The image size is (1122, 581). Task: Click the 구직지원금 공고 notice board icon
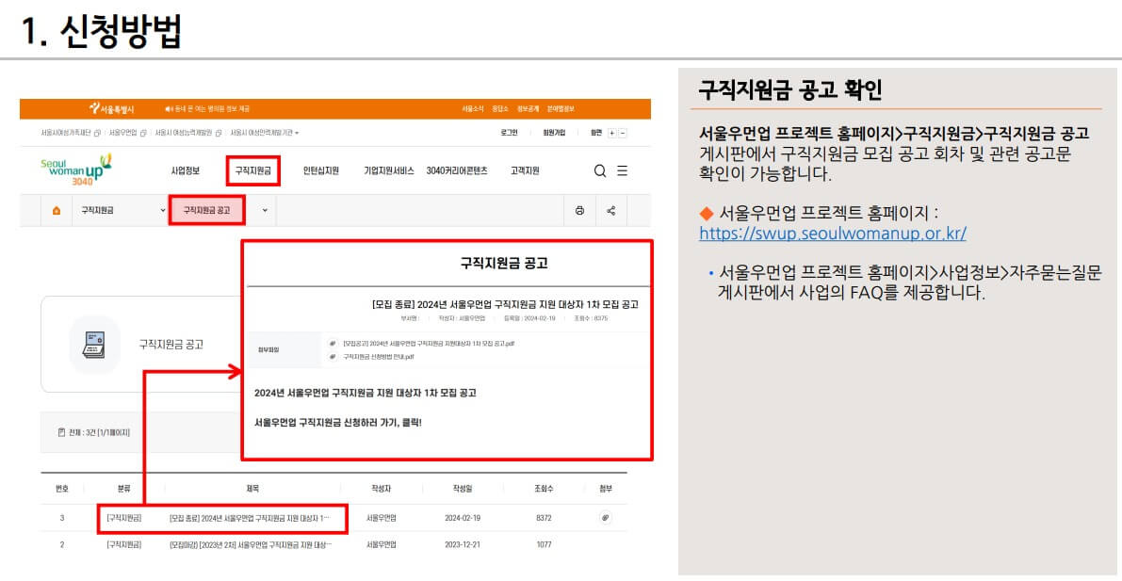(94, 344)
